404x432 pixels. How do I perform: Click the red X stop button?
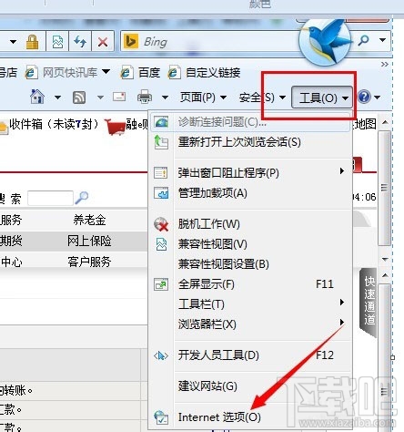pos(103,42)
